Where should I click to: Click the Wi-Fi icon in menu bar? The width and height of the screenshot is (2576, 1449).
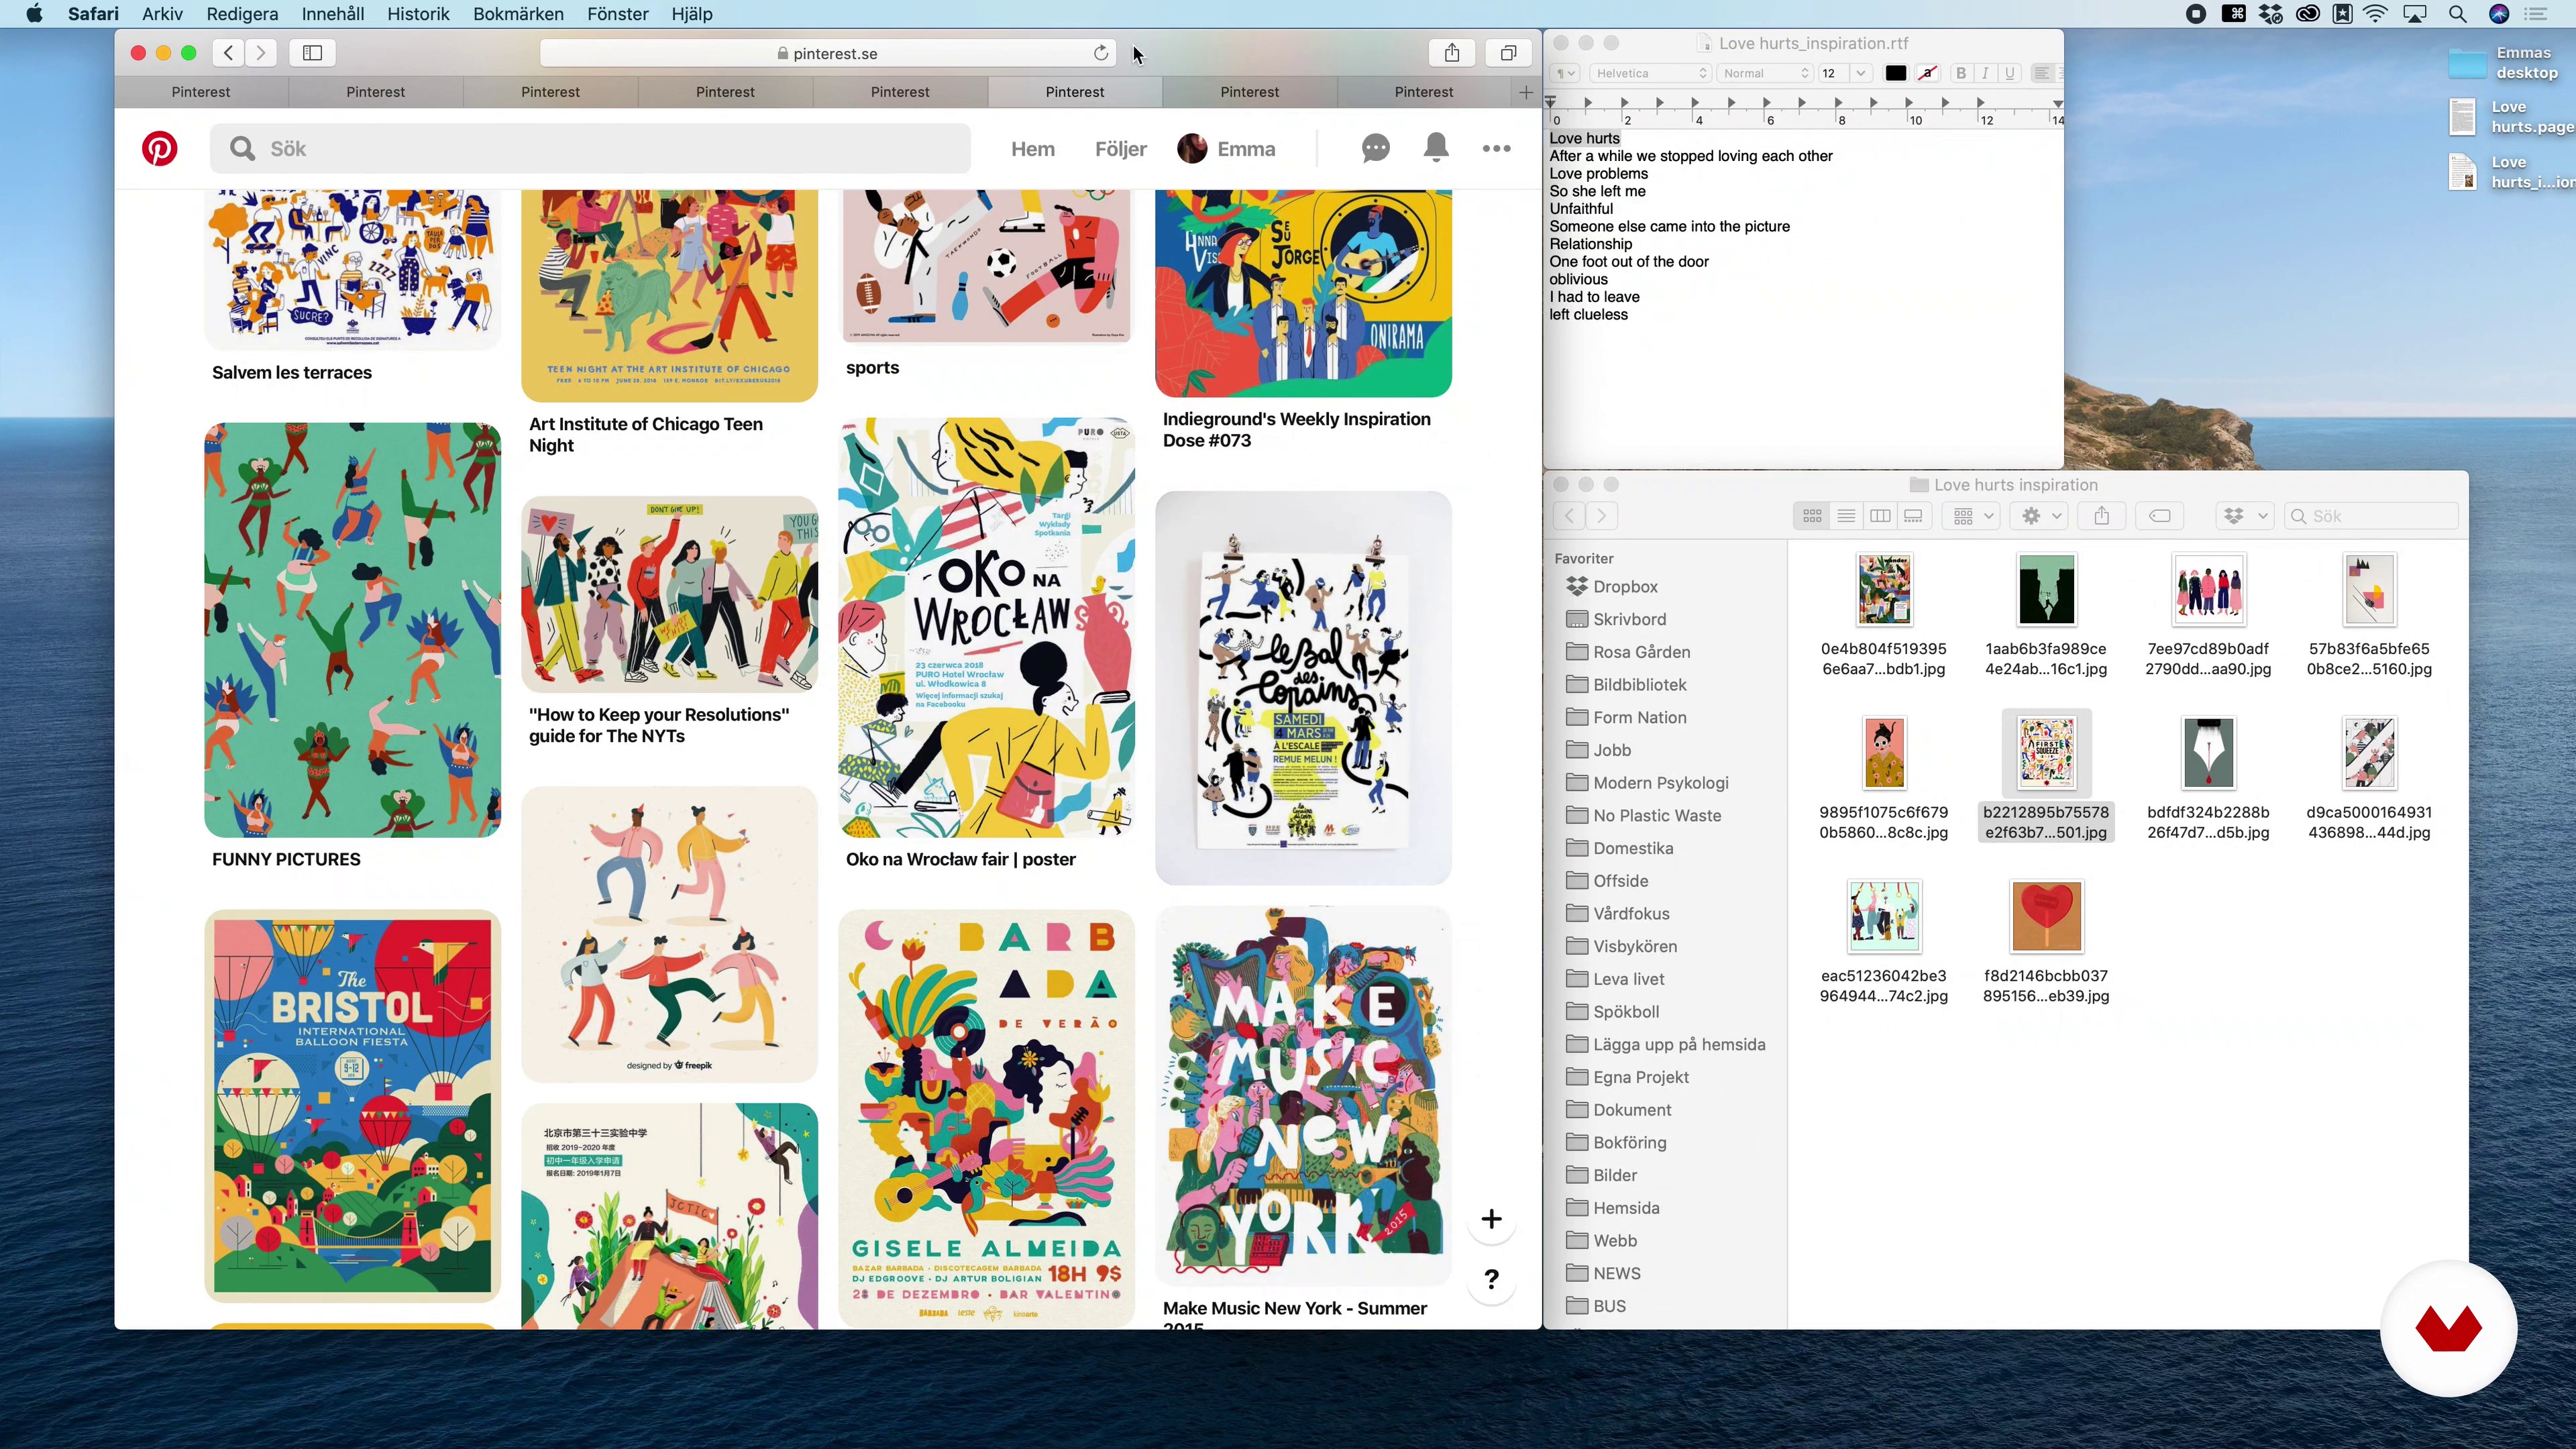pos(2376,14)
